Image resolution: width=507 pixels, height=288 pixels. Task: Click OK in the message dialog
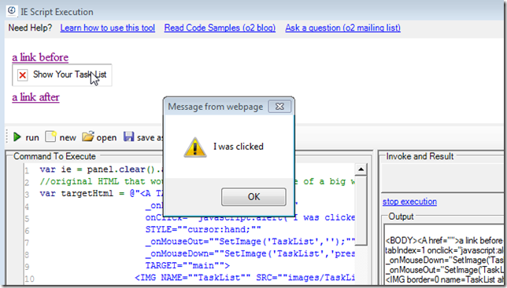(253, 197)
